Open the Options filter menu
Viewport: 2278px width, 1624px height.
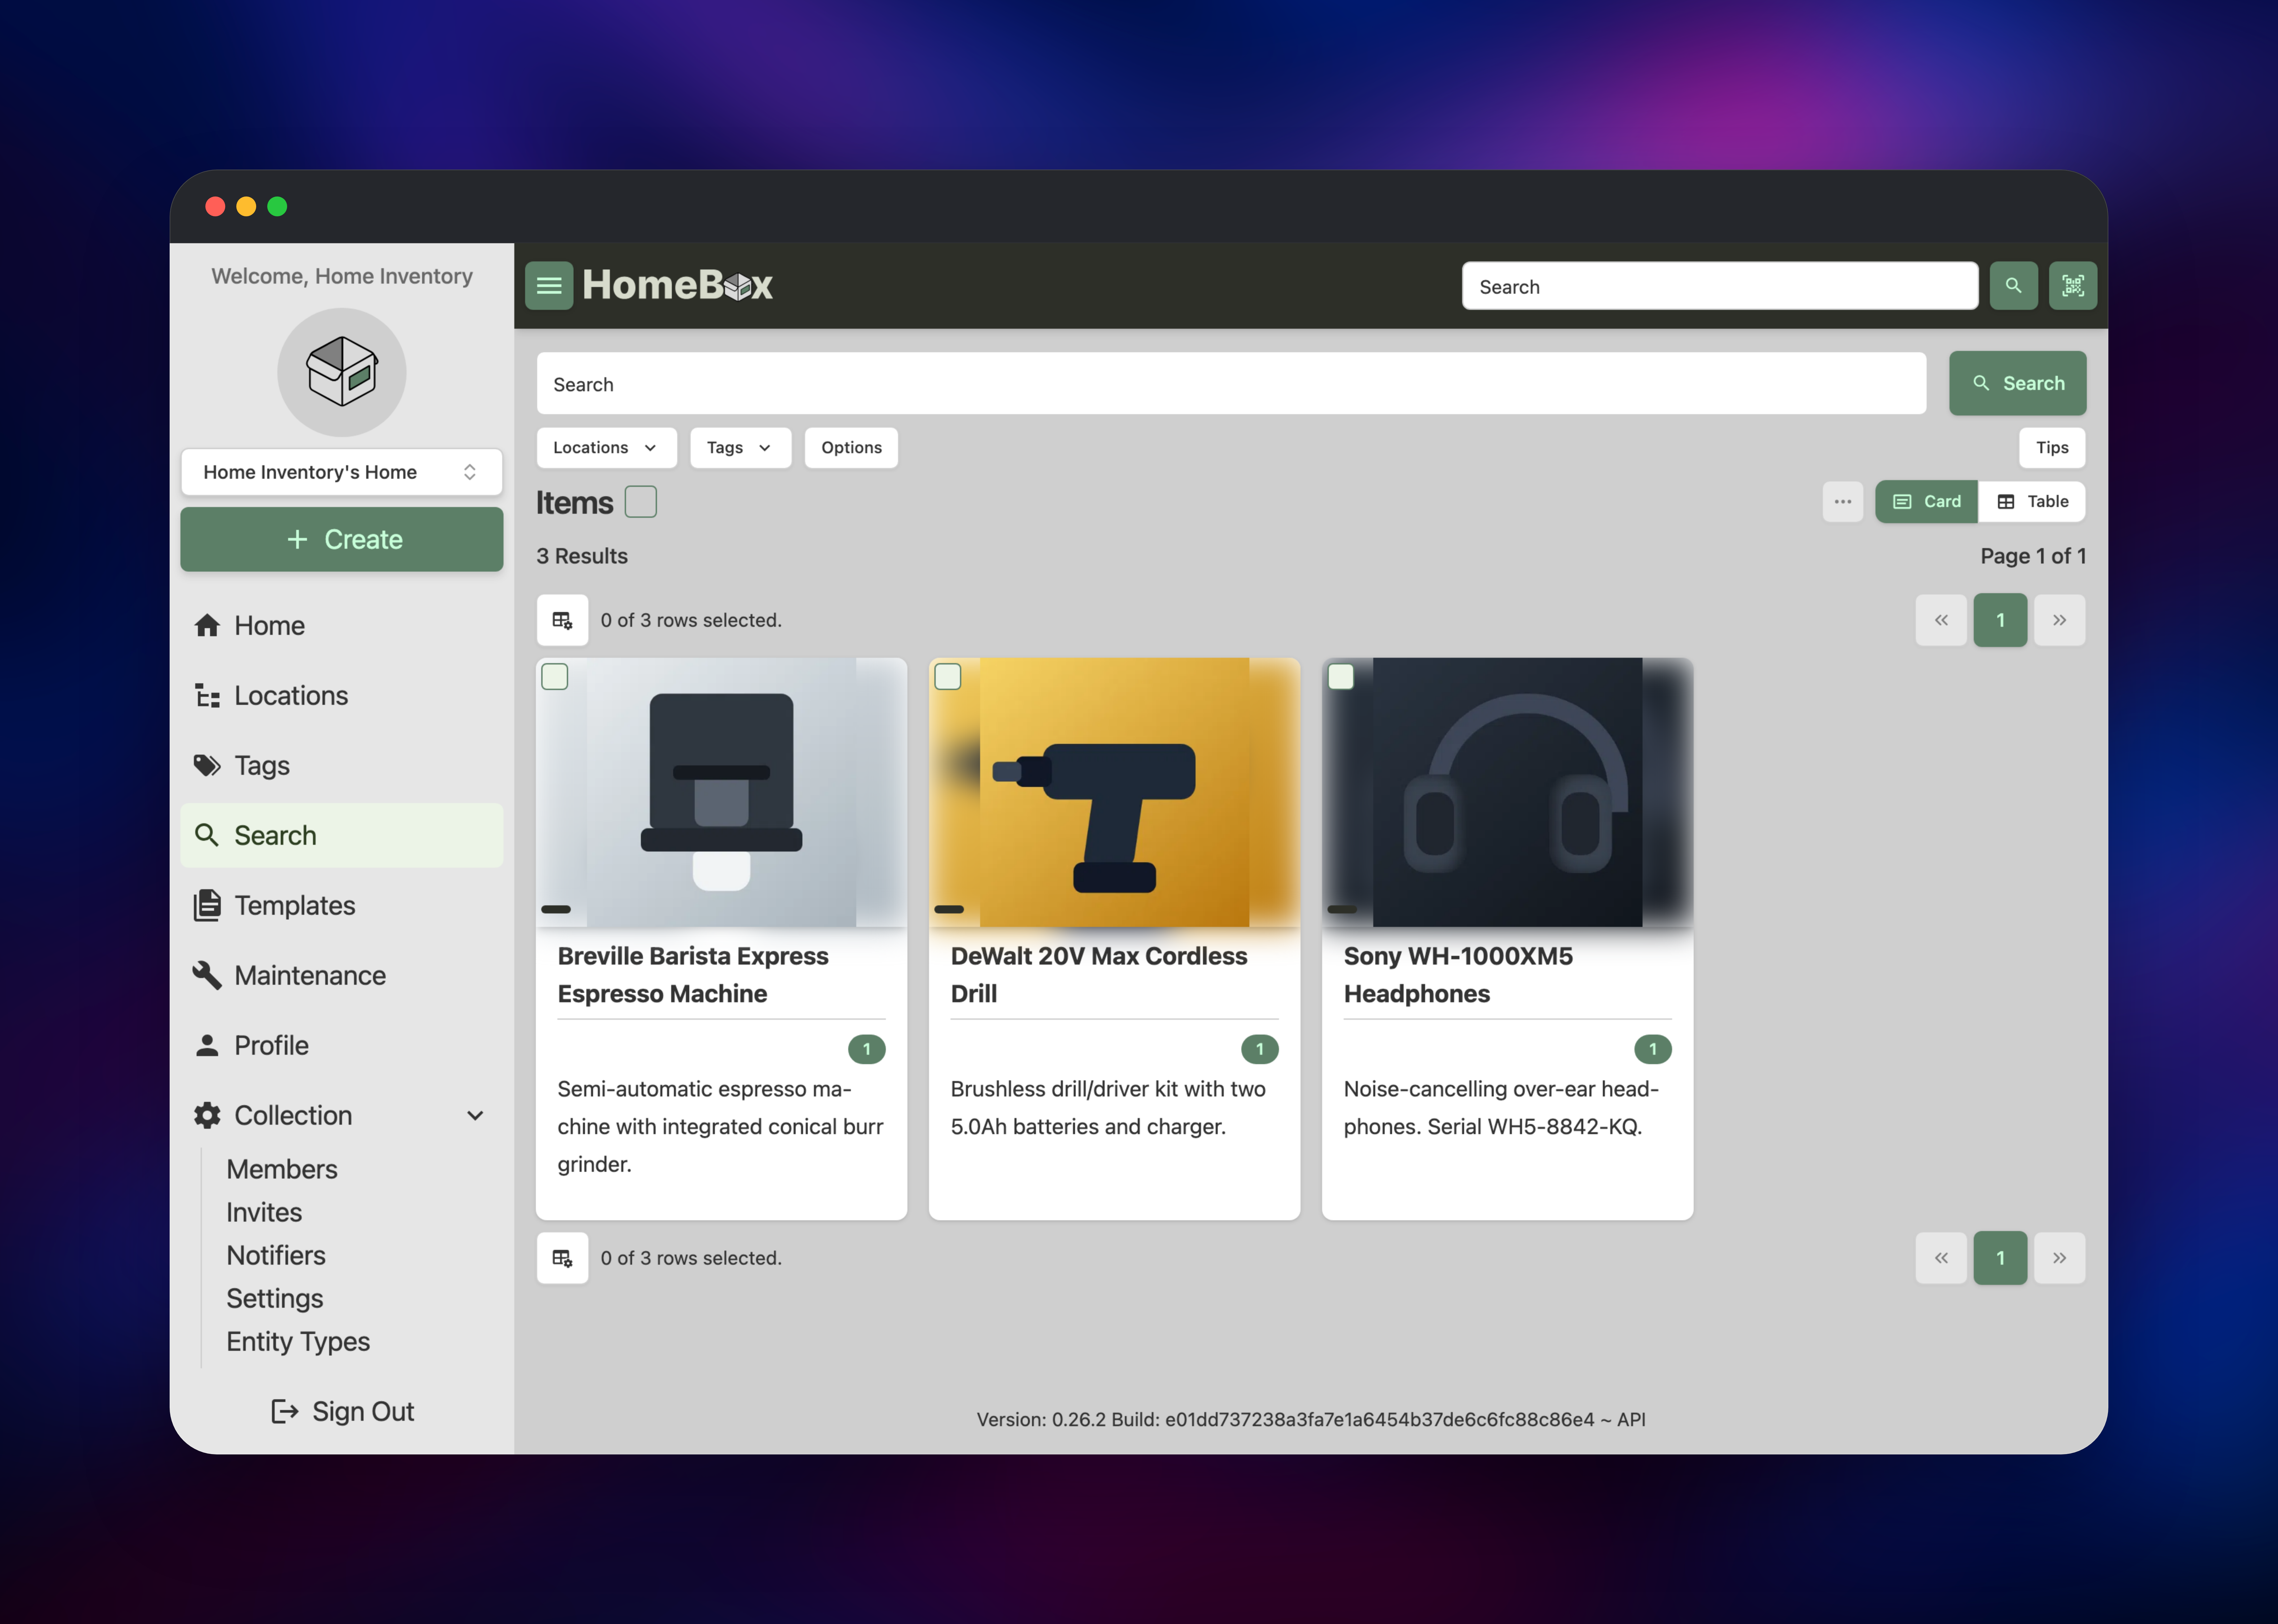pyautogui.click(x=851, y=448)
